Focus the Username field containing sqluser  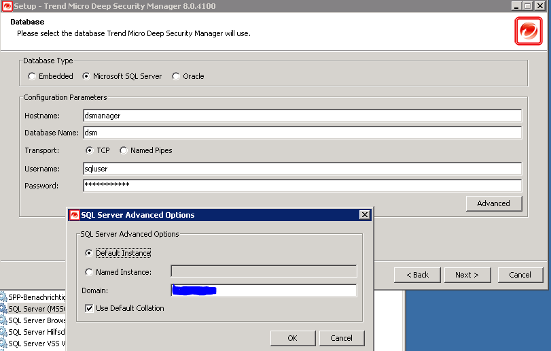pos(302,169)
